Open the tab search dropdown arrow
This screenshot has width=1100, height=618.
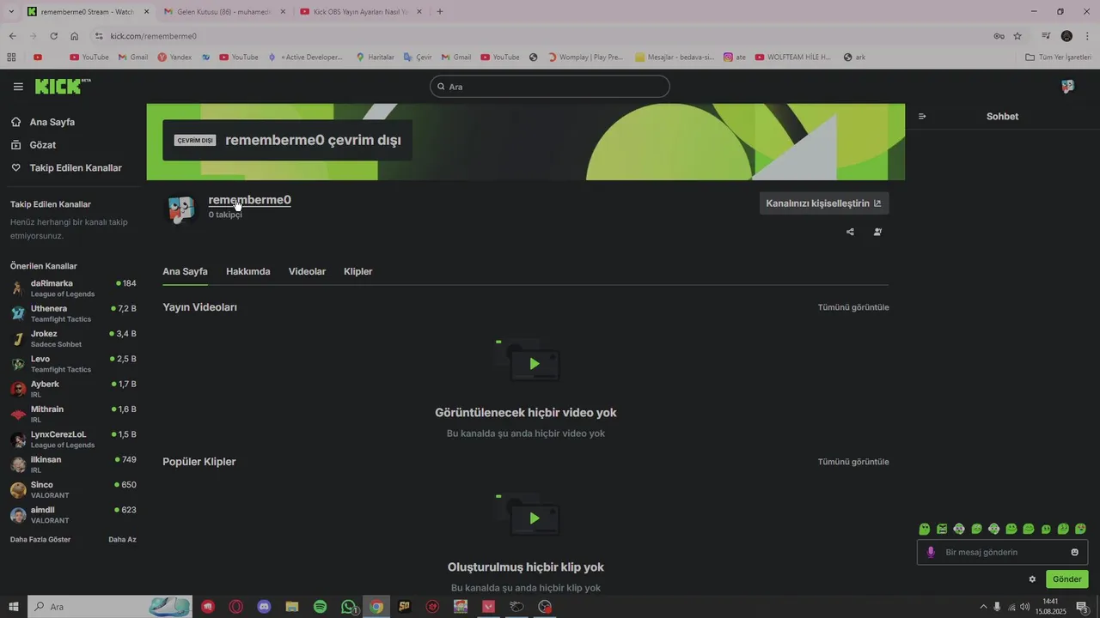tap(10, 11)
